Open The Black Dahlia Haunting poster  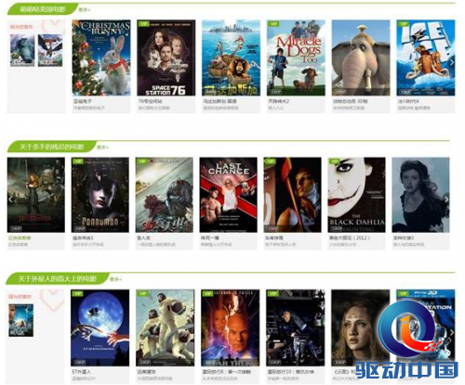pos(357,195)
